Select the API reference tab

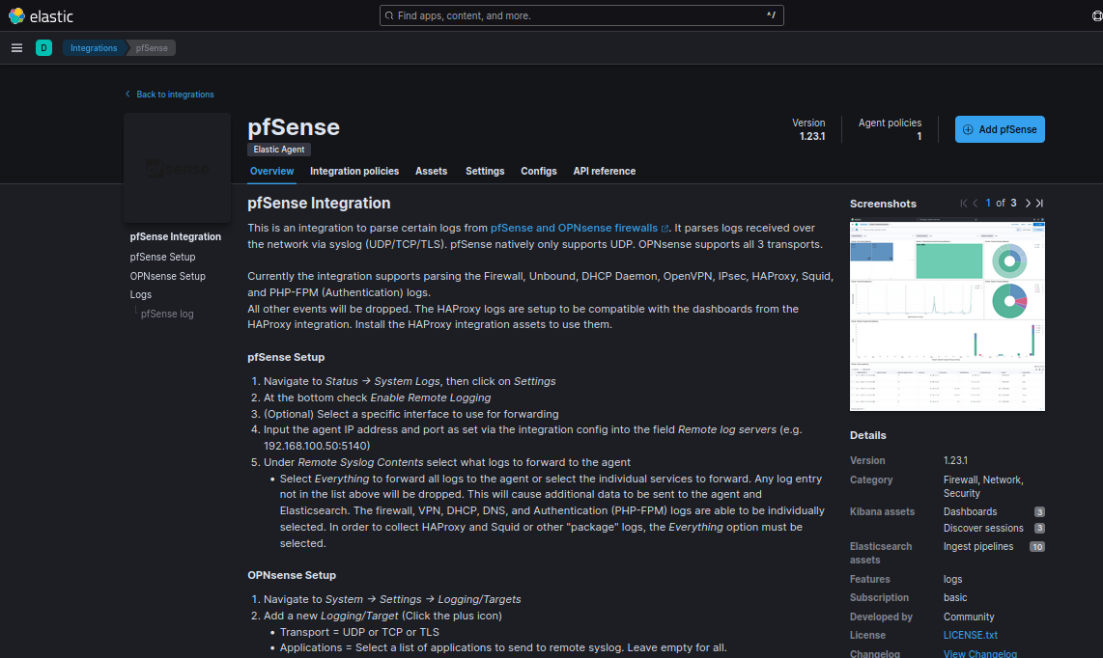(604, 171)
